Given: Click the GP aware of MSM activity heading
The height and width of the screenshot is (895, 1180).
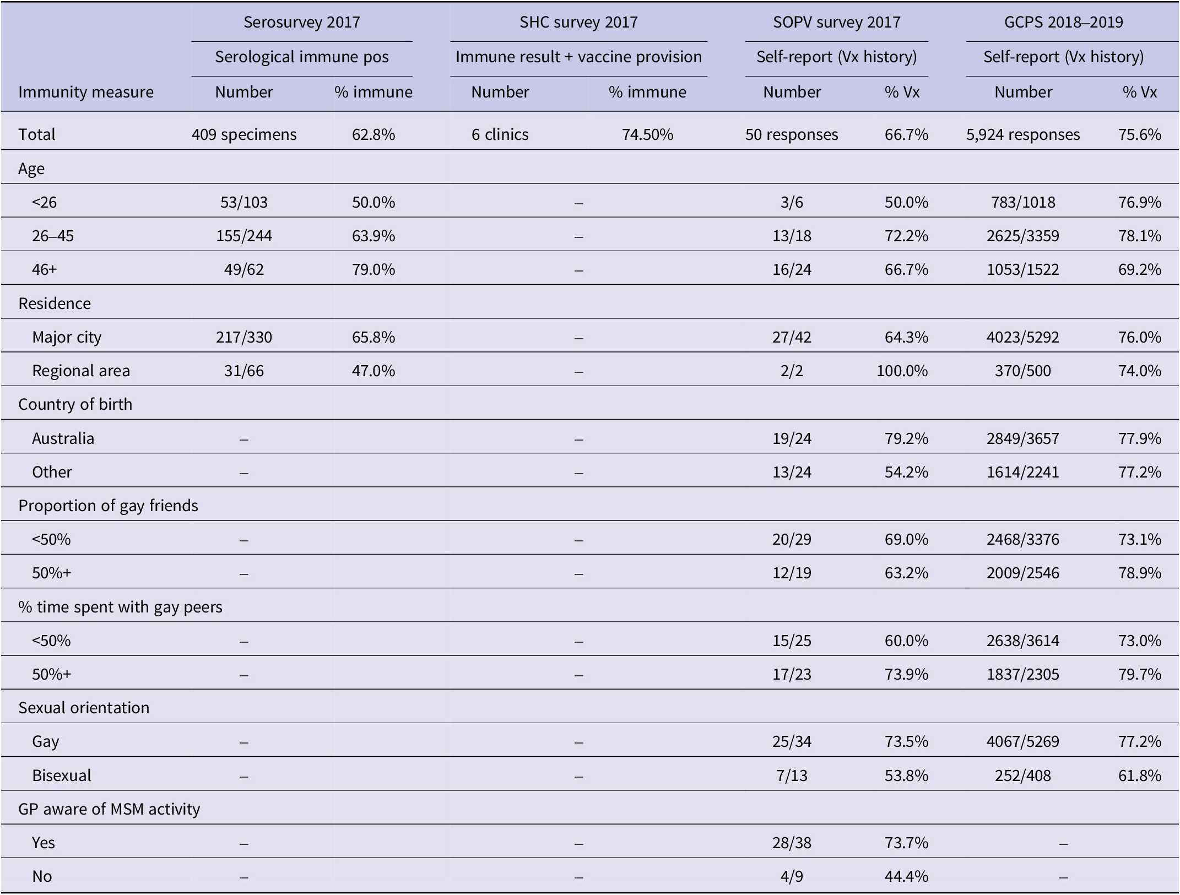Looking at the screenshot, I should (109, 809).
